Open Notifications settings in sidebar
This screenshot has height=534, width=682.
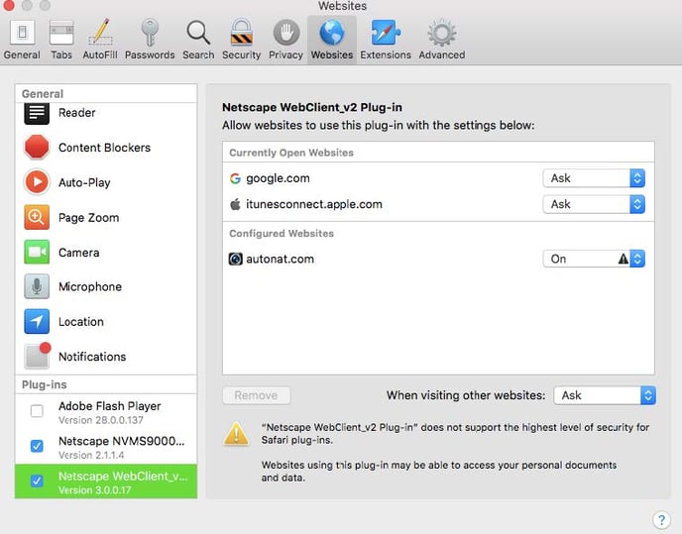coord(91,357)
